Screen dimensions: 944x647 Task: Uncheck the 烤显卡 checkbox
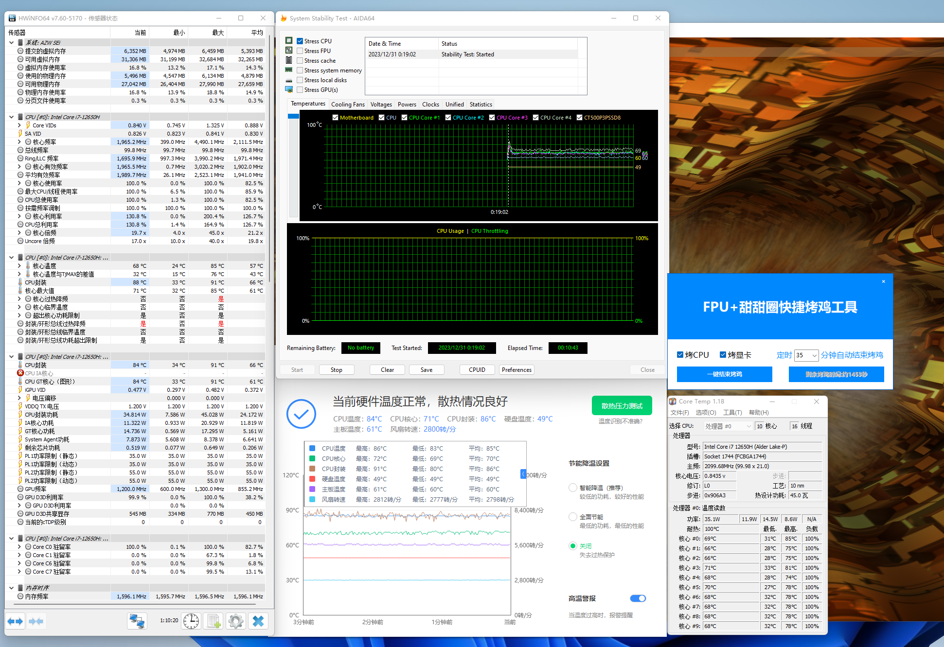click(x=723, y=355)
